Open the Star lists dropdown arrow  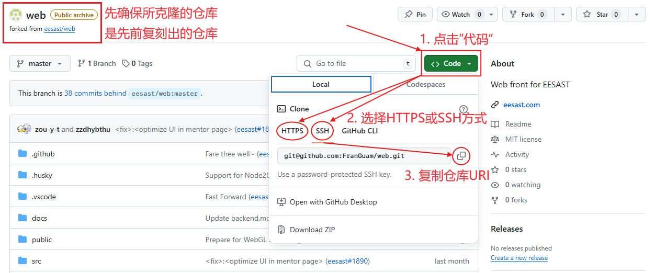click(636, 15)
